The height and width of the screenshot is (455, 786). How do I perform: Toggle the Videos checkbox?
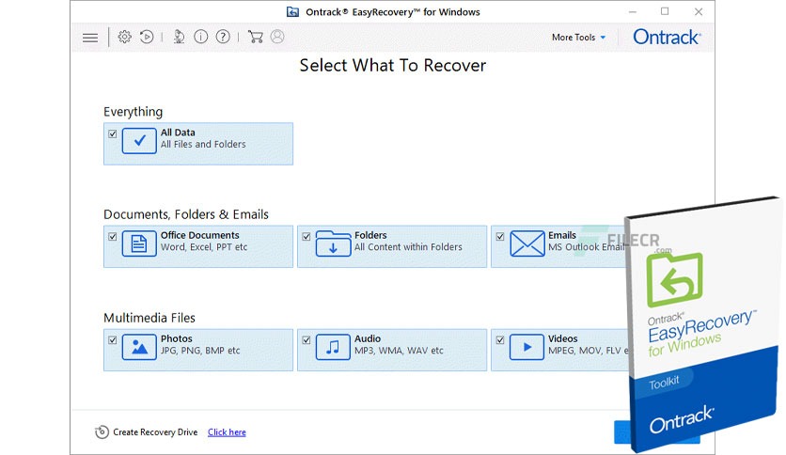click(500, 339)
